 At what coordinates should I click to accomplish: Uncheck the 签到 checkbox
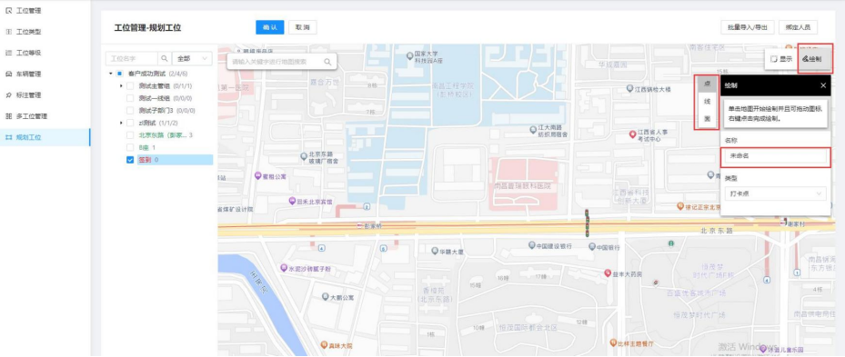pyautogui.click(x=130, y=160)
